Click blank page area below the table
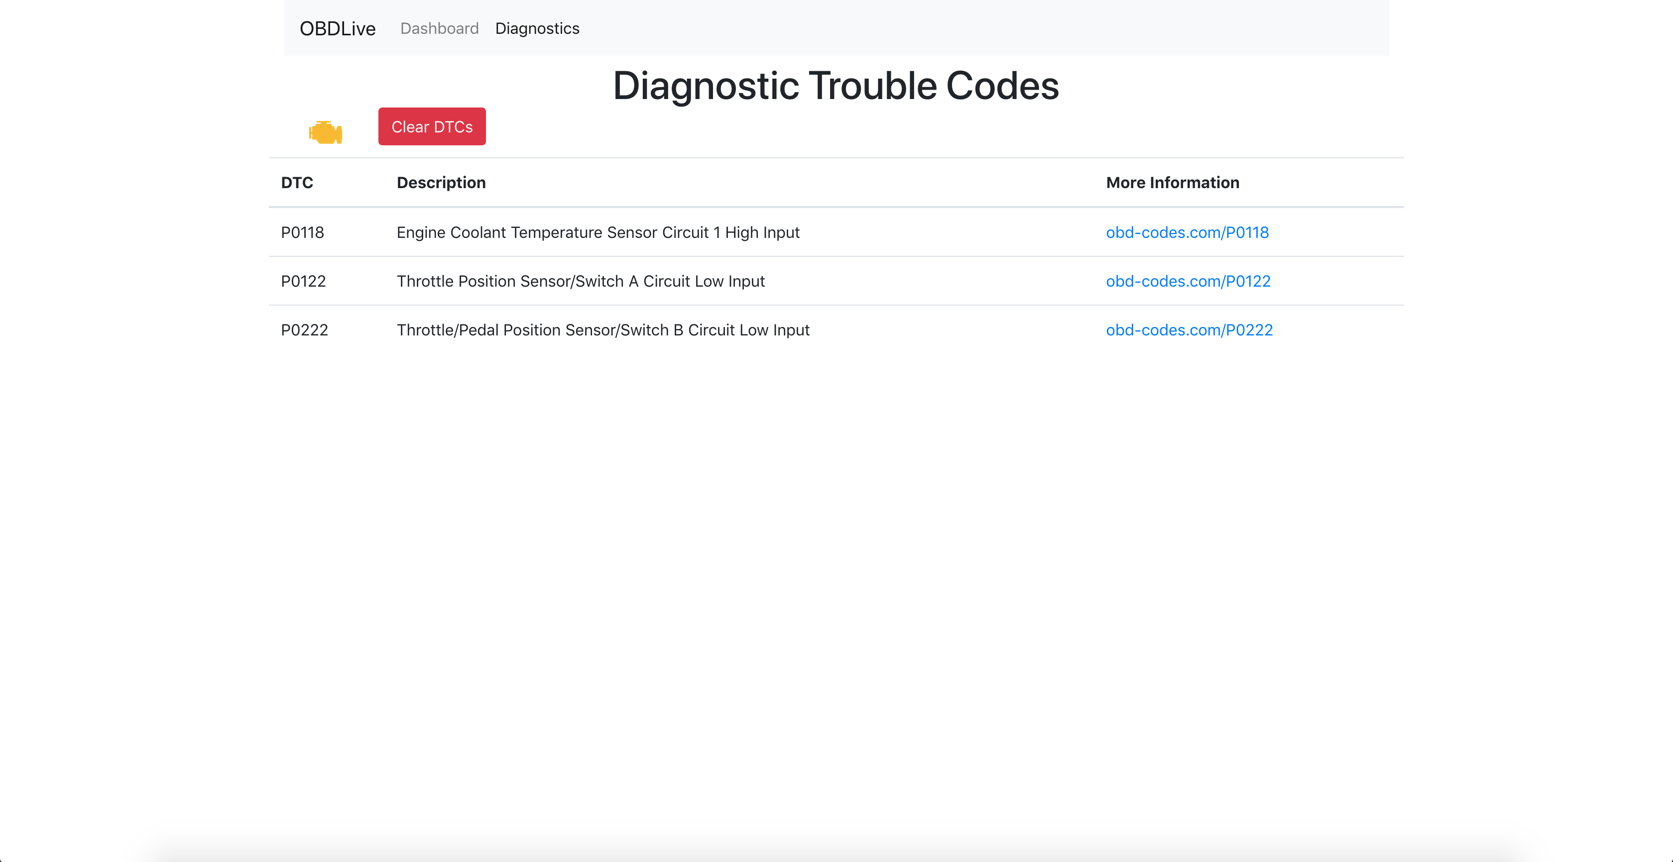 pyautogui.click(x=836, y=552)
